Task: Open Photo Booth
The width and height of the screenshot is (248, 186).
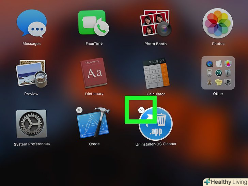Action: coord(156,23)
